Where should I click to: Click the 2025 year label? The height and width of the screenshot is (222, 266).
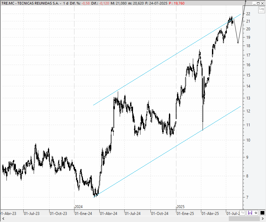(181, 207)
